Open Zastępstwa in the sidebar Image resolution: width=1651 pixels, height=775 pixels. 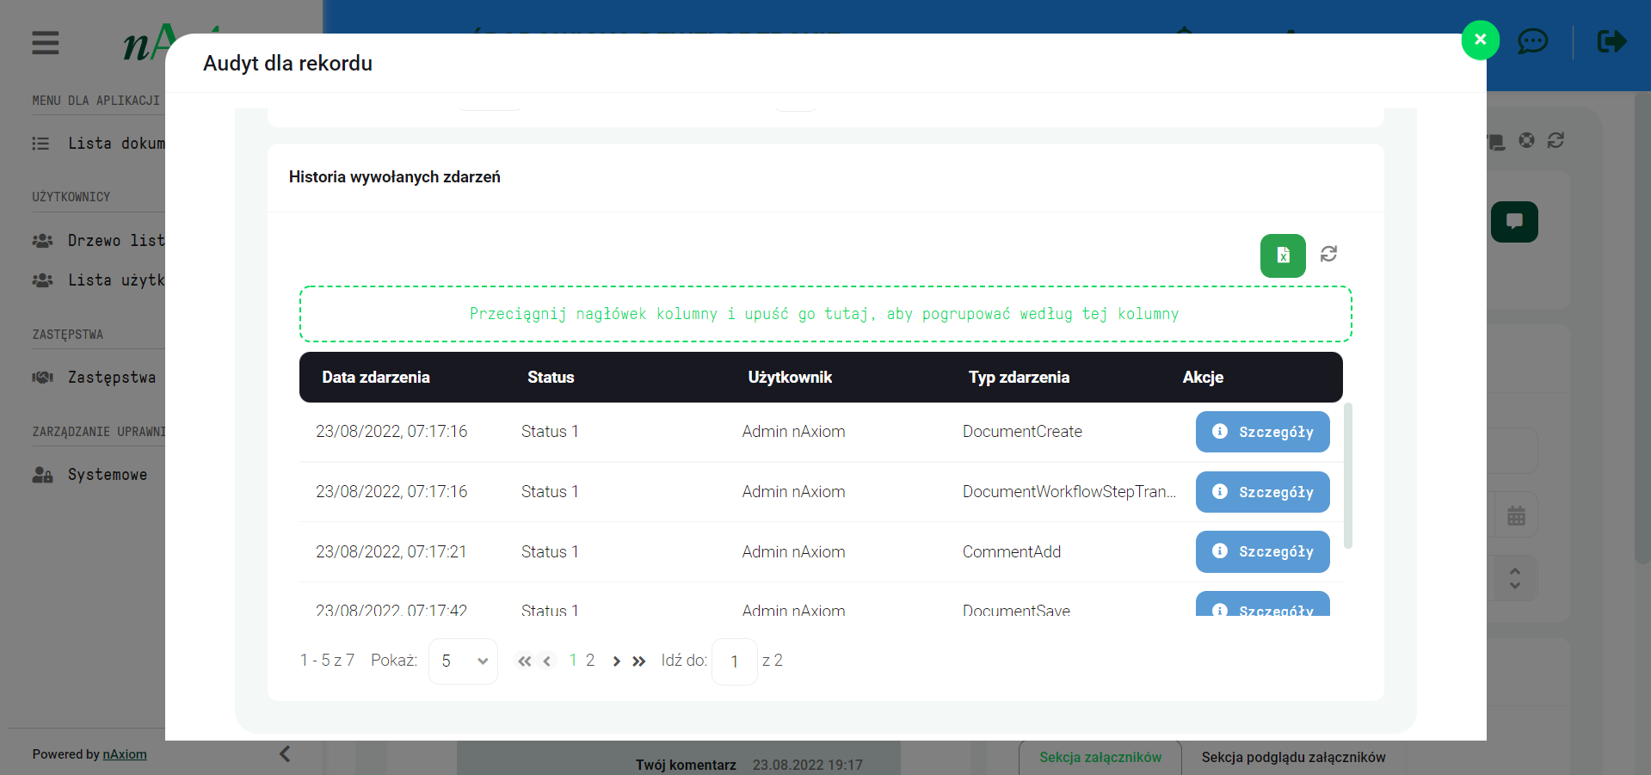tap(112, 378)
